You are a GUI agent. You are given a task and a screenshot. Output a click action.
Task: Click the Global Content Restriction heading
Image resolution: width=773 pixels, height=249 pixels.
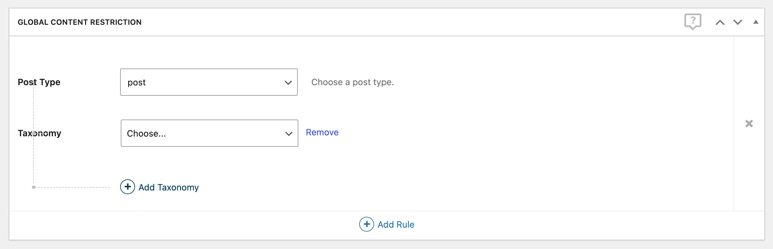(79, 22)
